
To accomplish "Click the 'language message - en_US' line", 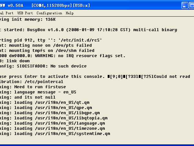I will tap(45, 92).
